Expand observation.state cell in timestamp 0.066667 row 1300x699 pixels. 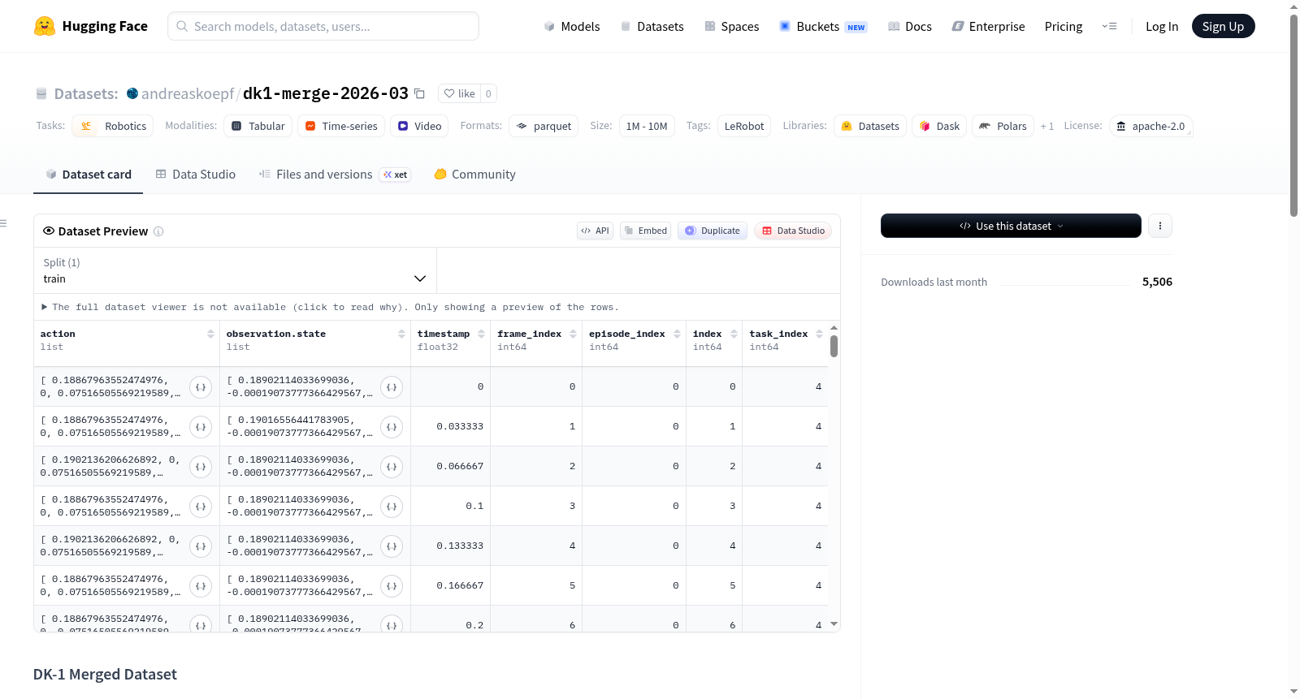click(392, 467)
